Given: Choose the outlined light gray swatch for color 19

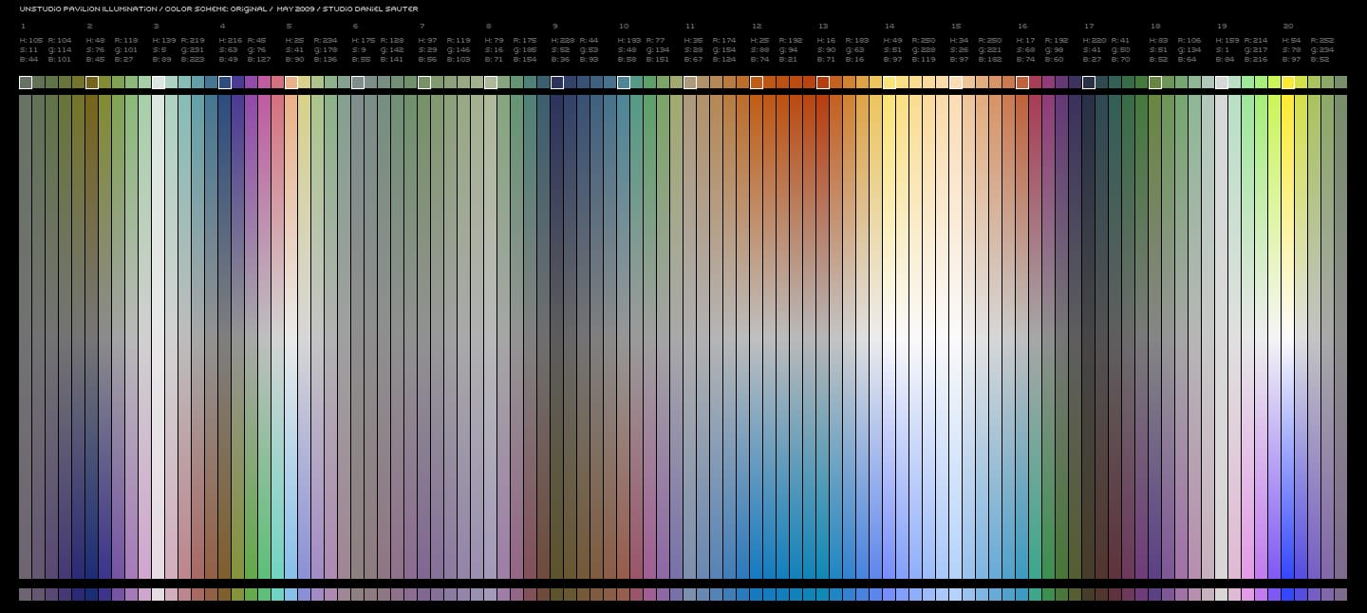Looking at the screenshot, I should tap(1222, 83).
